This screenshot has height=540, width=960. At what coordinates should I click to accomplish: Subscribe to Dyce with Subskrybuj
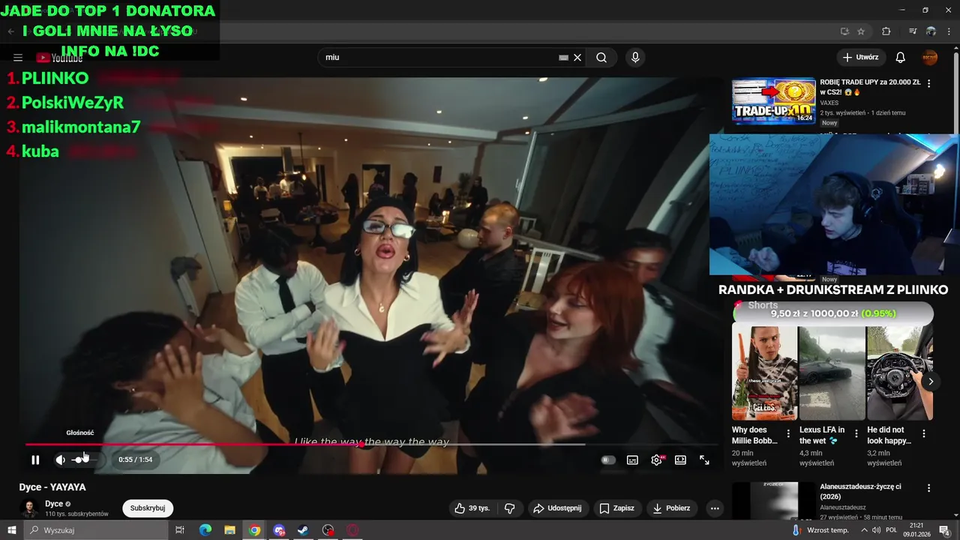(148, 508)
